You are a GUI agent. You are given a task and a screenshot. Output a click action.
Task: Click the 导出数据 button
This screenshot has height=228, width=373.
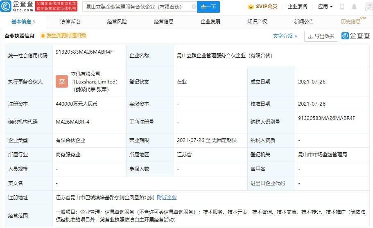pyautogui.click(x=321, y=36)
